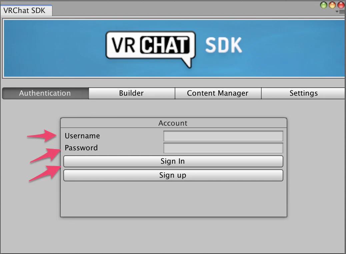Click the red window button
The image size is (346, 254).
341,5
